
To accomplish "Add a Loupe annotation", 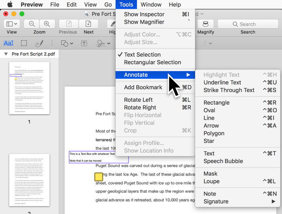I will [x=238, y=181].
